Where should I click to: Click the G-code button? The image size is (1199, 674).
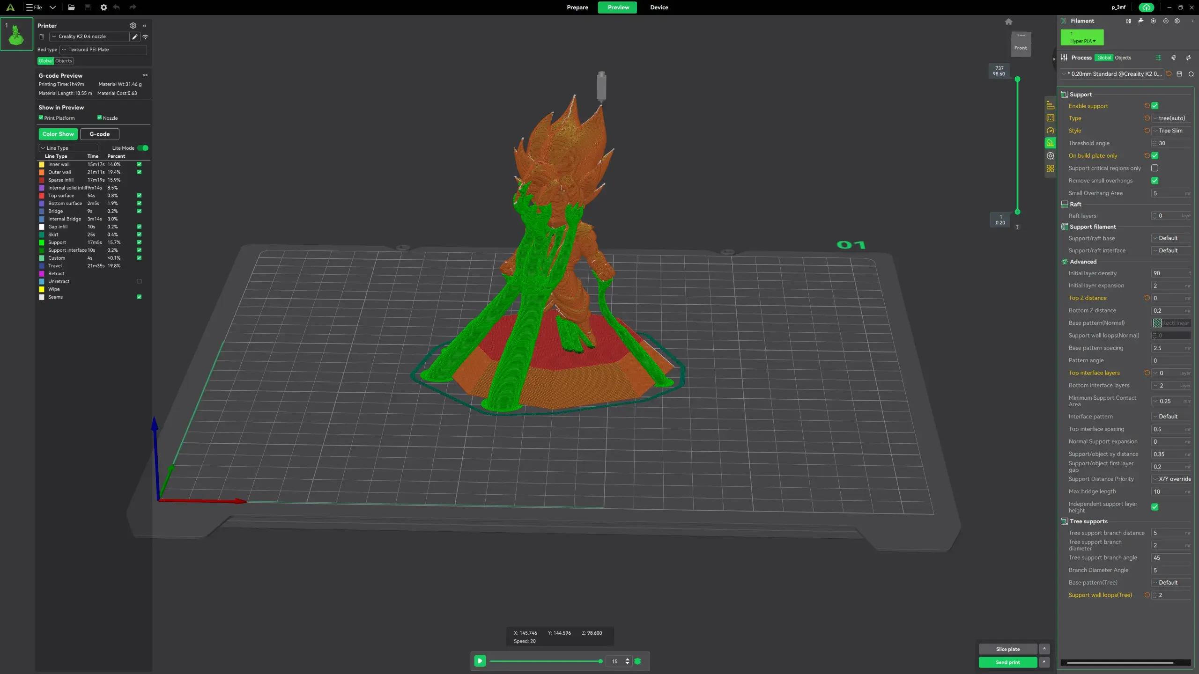99,134
